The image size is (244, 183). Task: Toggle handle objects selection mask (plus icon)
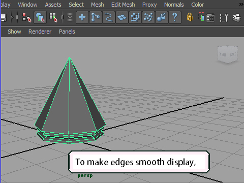tap(82, 17)
